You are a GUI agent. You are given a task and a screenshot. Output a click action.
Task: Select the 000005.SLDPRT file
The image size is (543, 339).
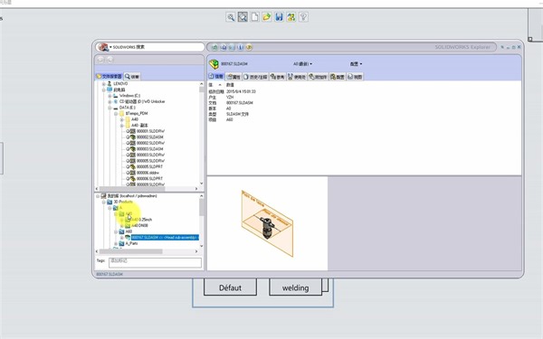tap(145, 166)
